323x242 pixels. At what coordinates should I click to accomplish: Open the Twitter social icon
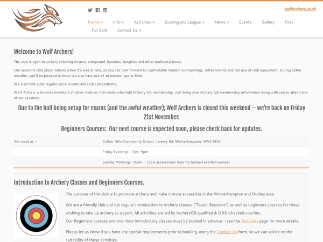pyautogui.click(x=90, y=10)
